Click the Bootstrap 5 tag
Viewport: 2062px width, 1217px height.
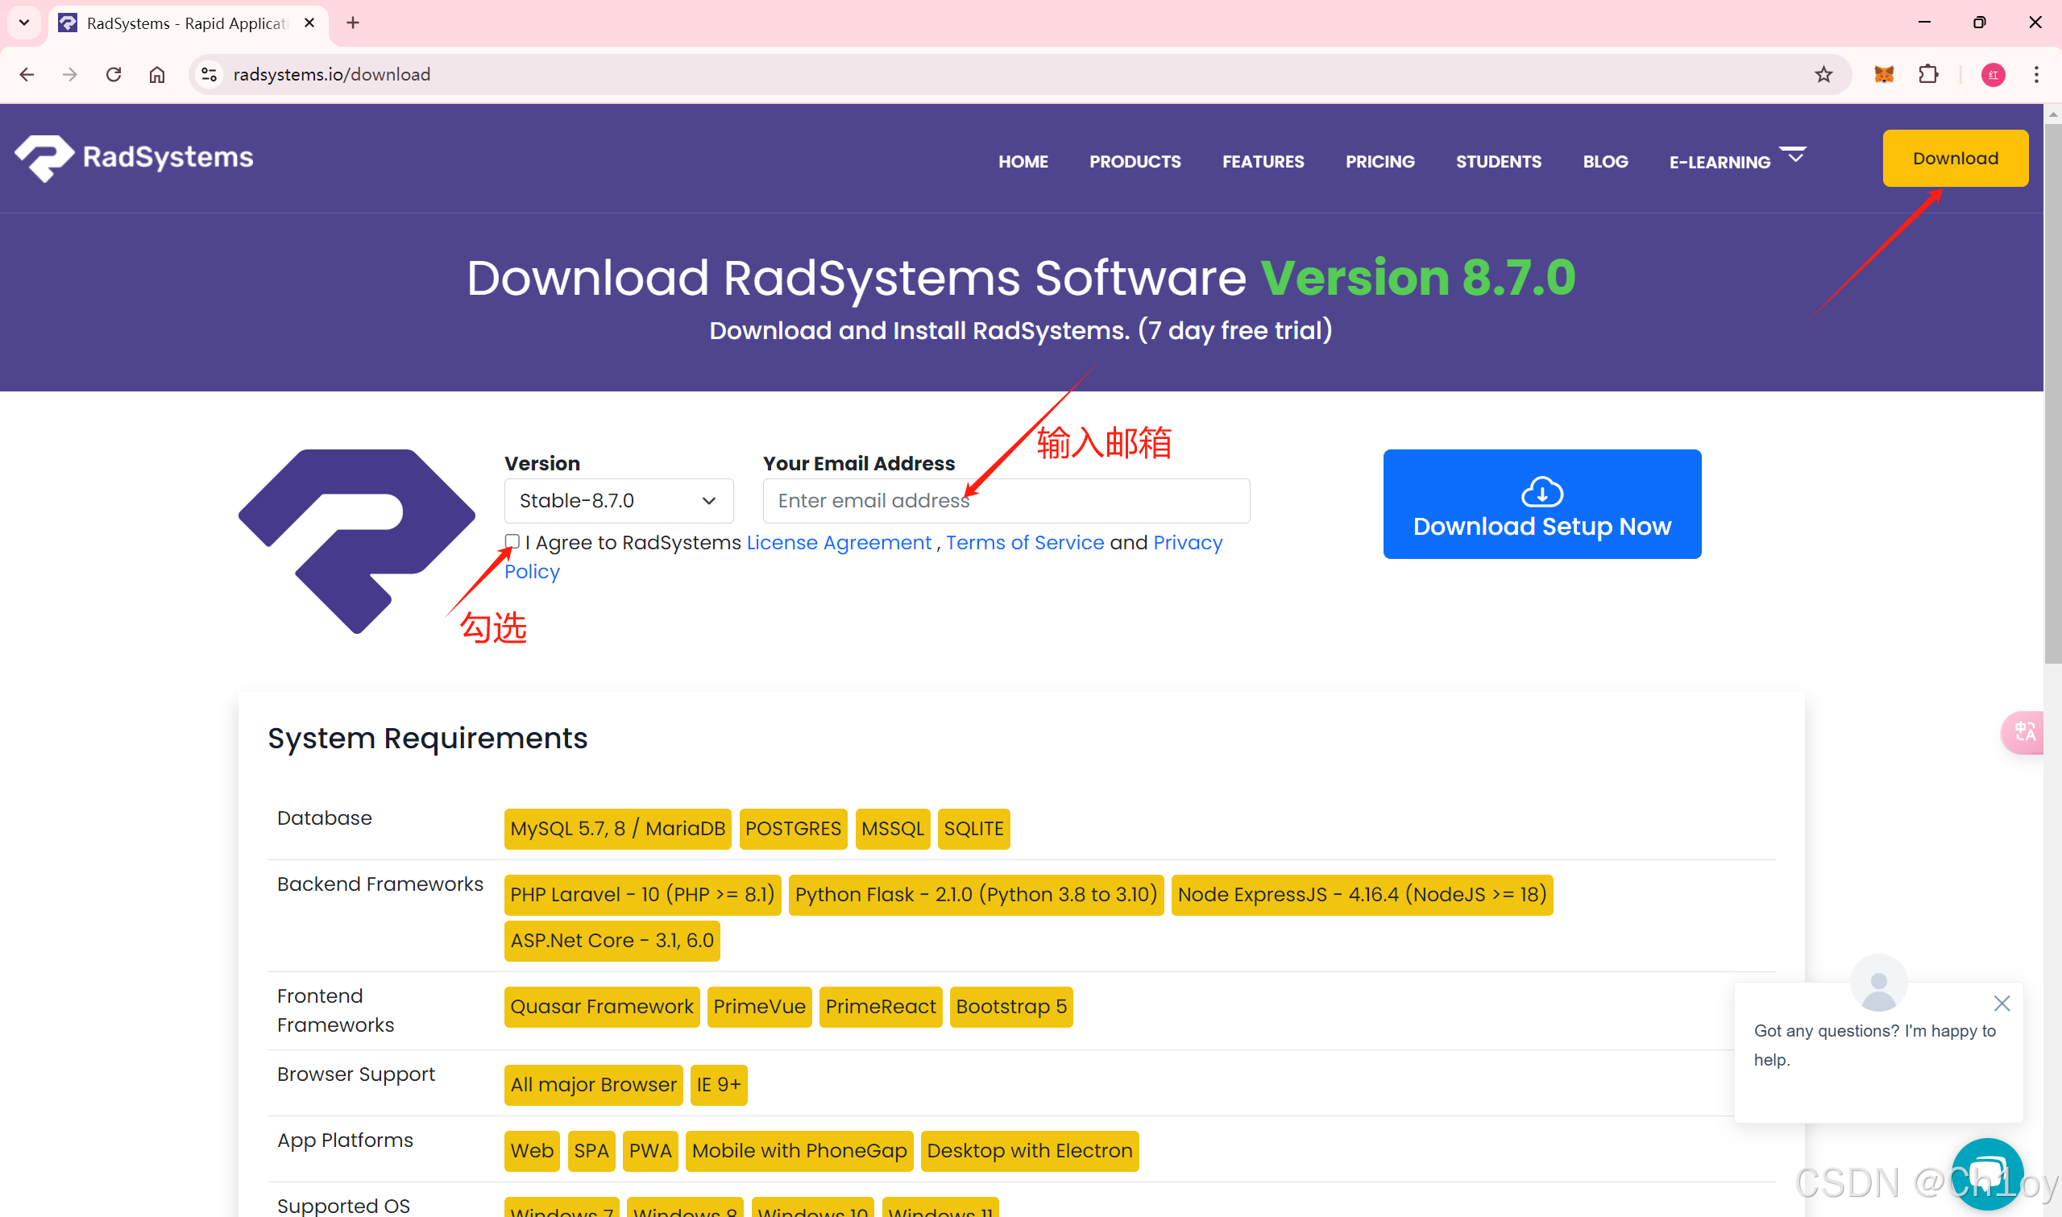tap(1011, 1006)
